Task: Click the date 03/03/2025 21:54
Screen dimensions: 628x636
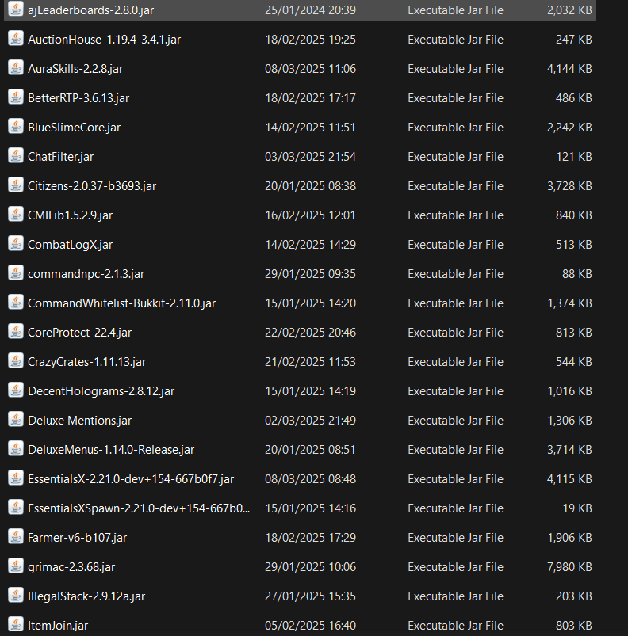Action: tap(311, 157)
